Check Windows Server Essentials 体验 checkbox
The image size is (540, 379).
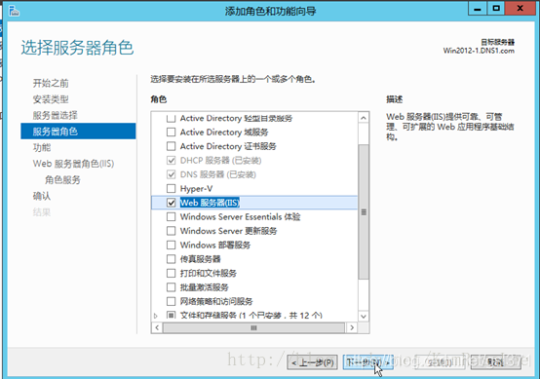(x=171, y=217)
